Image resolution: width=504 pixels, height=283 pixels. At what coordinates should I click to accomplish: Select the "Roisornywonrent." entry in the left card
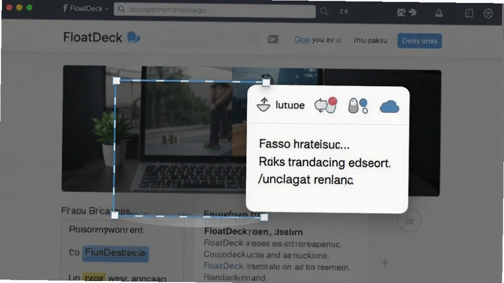point(106,230)
